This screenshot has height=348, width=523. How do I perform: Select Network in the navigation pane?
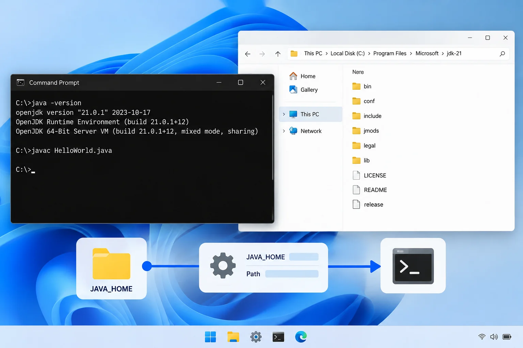(305, 131)
